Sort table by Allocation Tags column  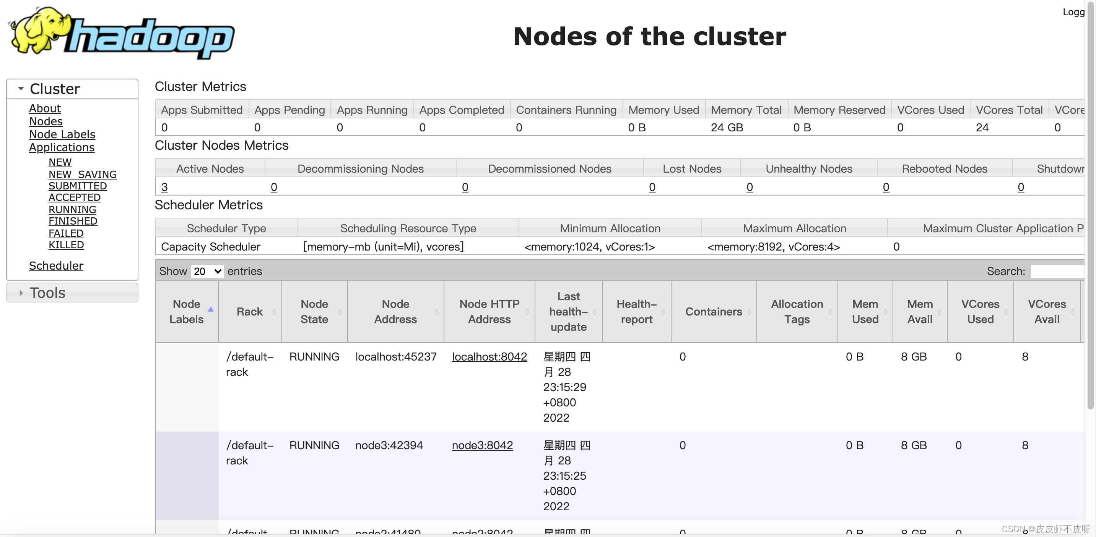click(x=797, y=311)
